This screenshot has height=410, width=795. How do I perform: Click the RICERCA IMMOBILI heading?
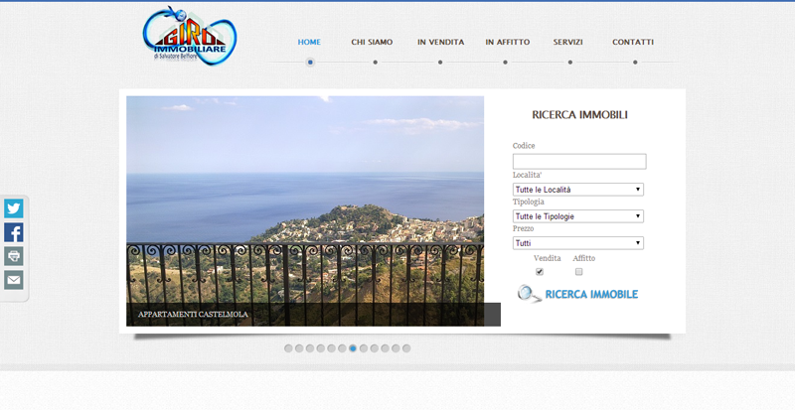(579, 115)
